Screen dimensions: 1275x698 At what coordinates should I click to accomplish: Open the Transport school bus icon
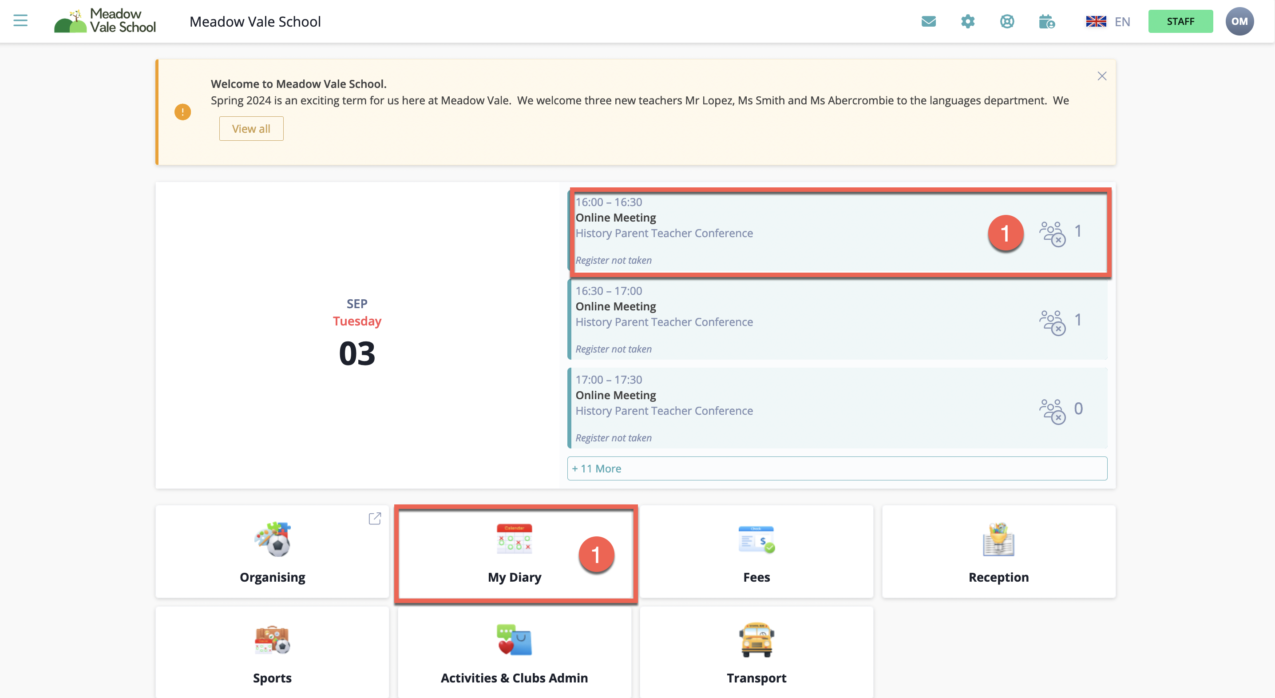coord(756,639)
